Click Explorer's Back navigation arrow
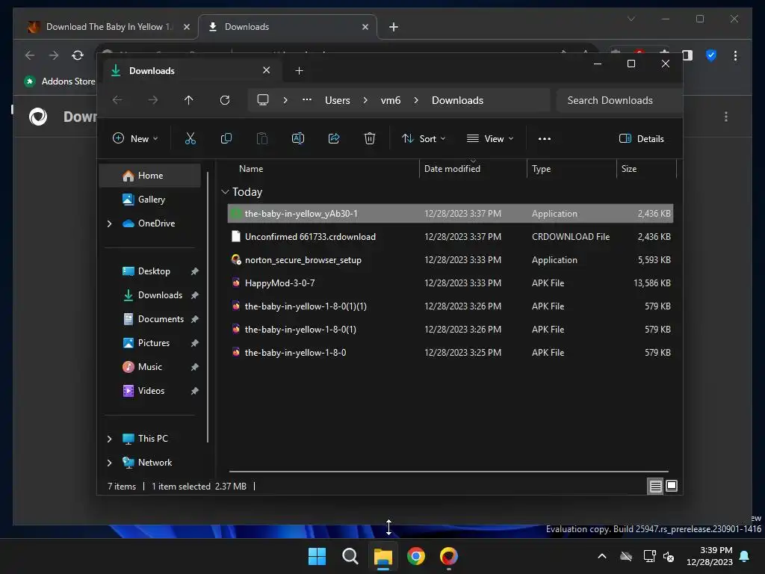Image resolution: width=765 pixels, height=574 pixels. coord(117,100)
